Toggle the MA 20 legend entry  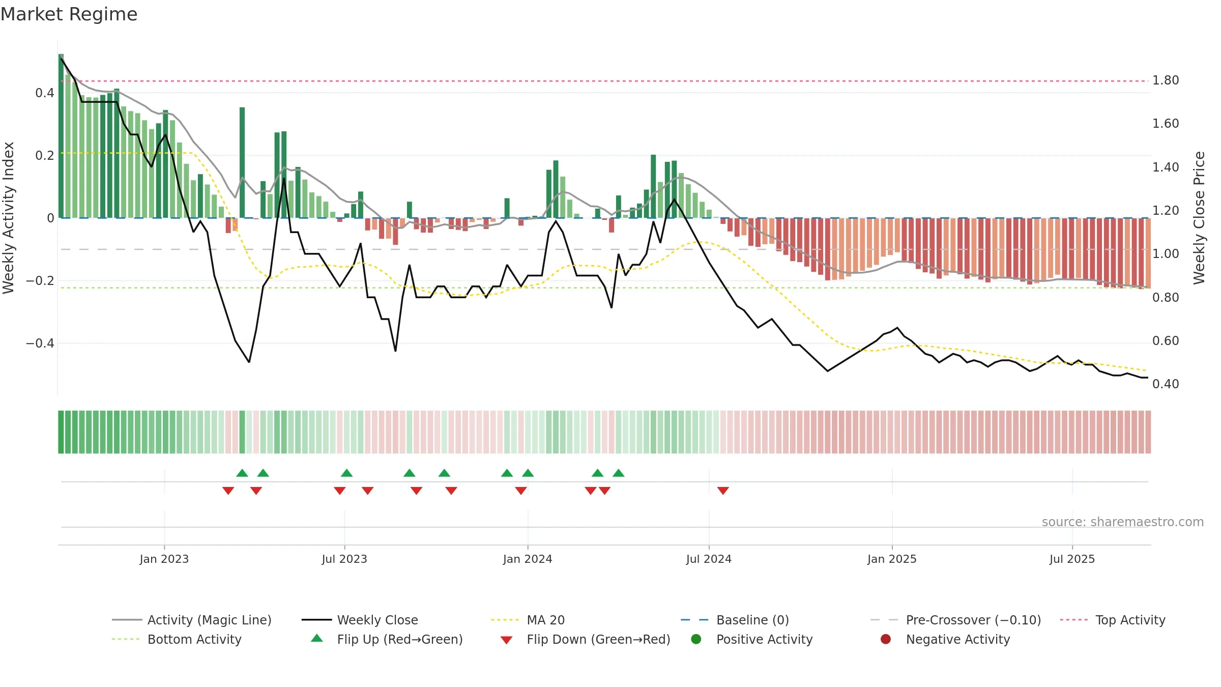[528, 620]
